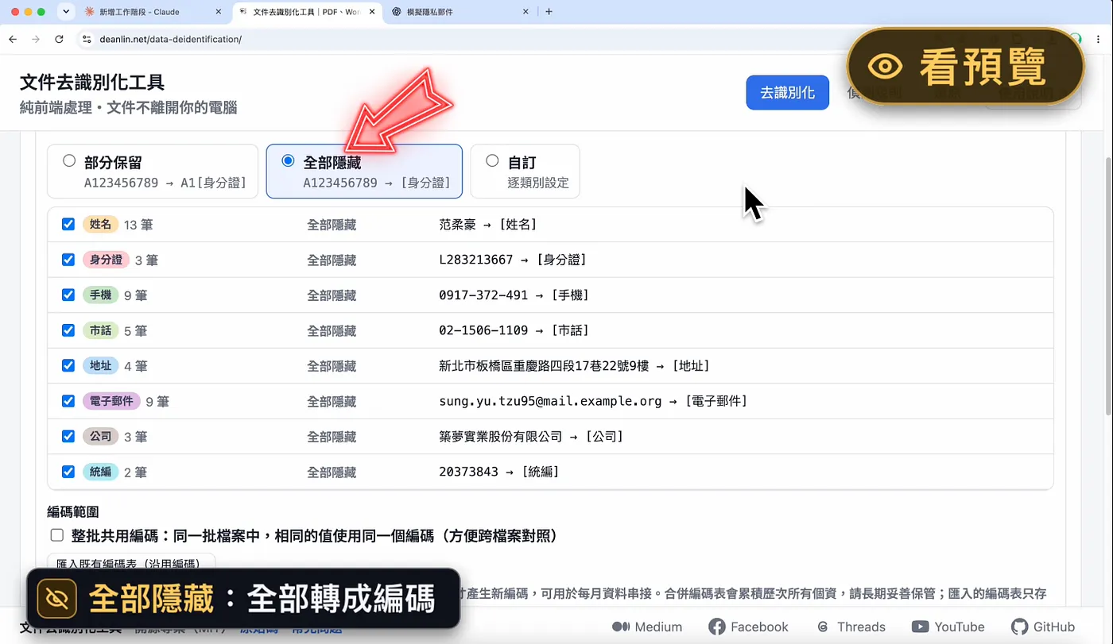This screenshot has height=644, width=1113.
Task: Switch to the 模擬隱私郵件 tab
Action: (x=461, y=12)
